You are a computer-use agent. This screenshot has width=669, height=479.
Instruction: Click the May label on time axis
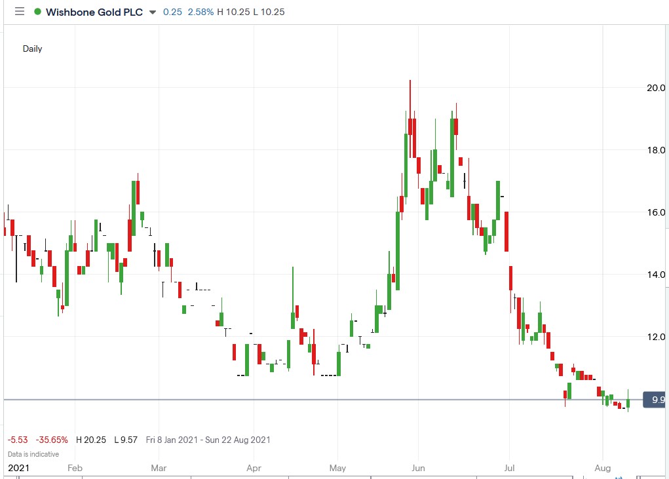(337, 468)
